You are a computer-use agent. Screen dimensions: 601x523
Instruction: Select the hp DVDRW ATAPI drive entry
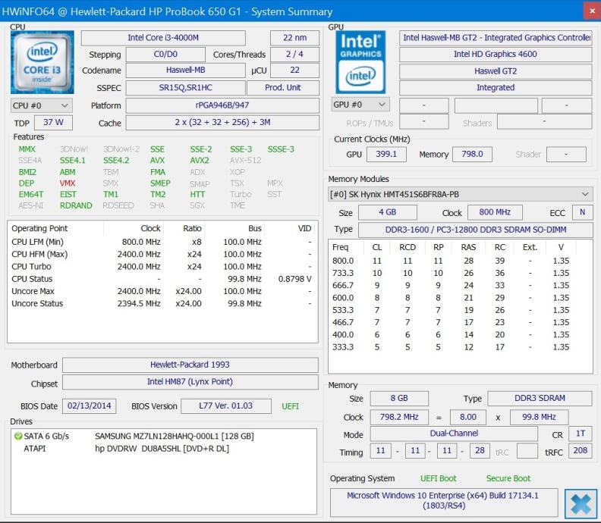point(161,449)
